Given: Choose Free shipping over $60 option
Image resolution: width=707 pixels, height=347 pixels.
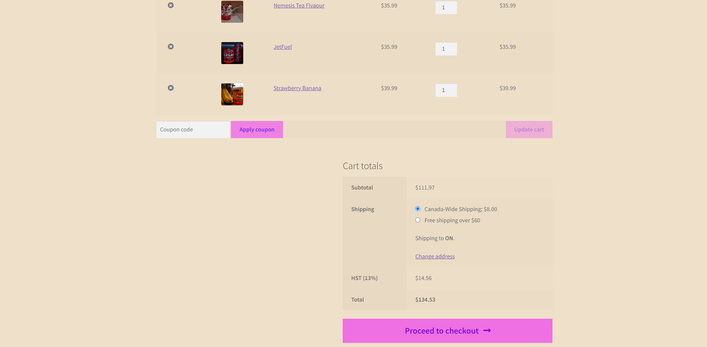Looking at the screenshot, I should (x=418, y=220).
